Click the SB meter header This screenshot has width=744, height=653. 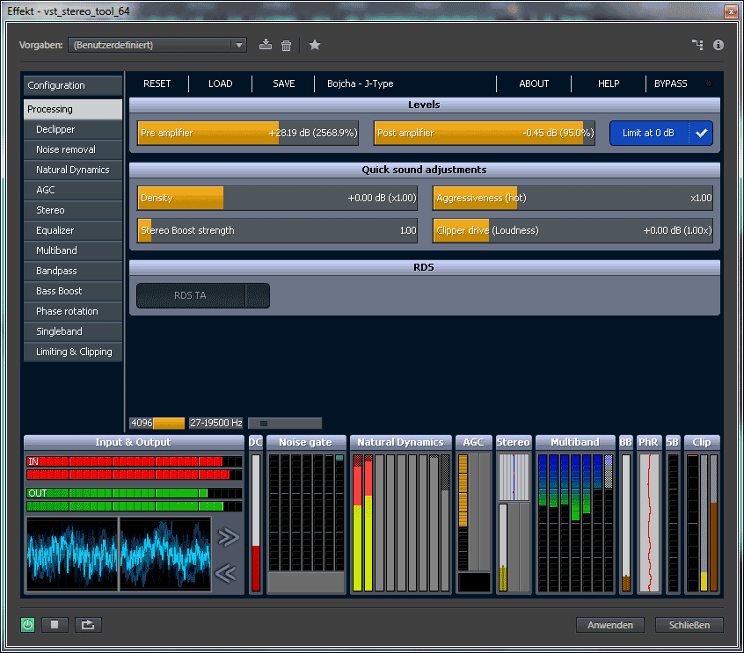tap(673, 442)
